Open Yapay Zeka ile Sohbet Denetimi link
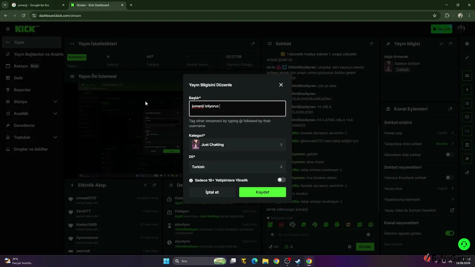Screen dimensions: 475x267 pos(452,210)
